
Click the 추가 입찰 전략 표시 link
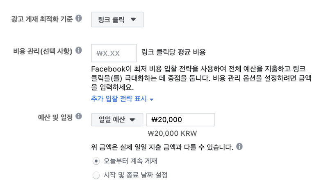click(119, 98)
